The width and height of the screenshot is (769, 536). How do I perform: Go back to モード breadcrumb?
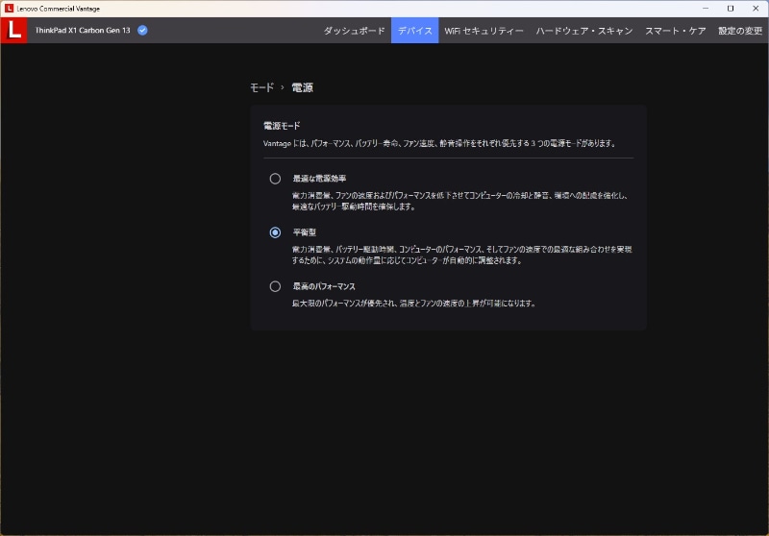pyautogui.click(x=261, y=87)
